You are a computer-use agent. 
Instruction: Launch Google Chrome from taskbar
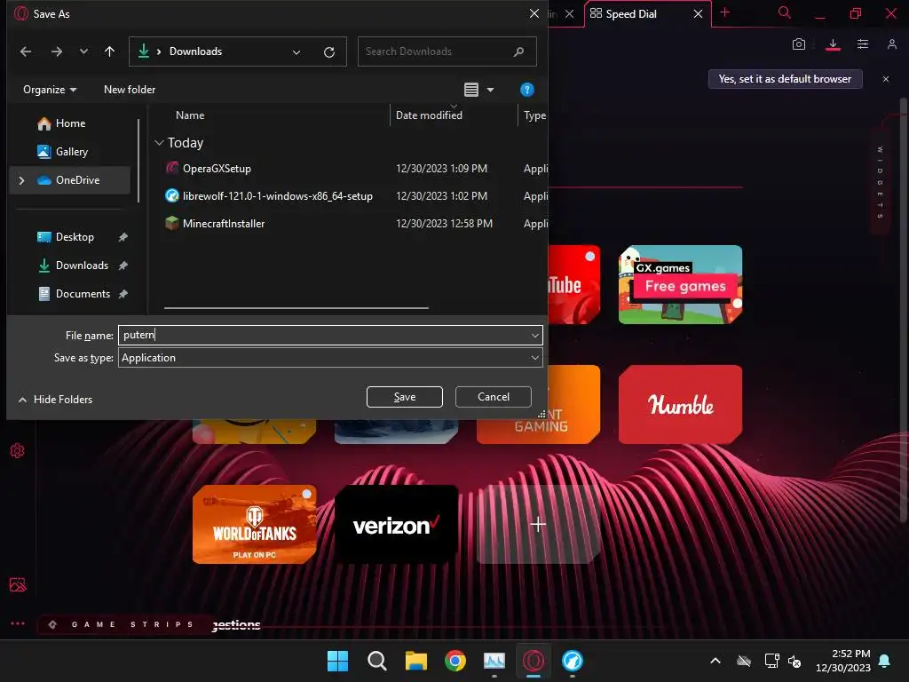point(455,661)
